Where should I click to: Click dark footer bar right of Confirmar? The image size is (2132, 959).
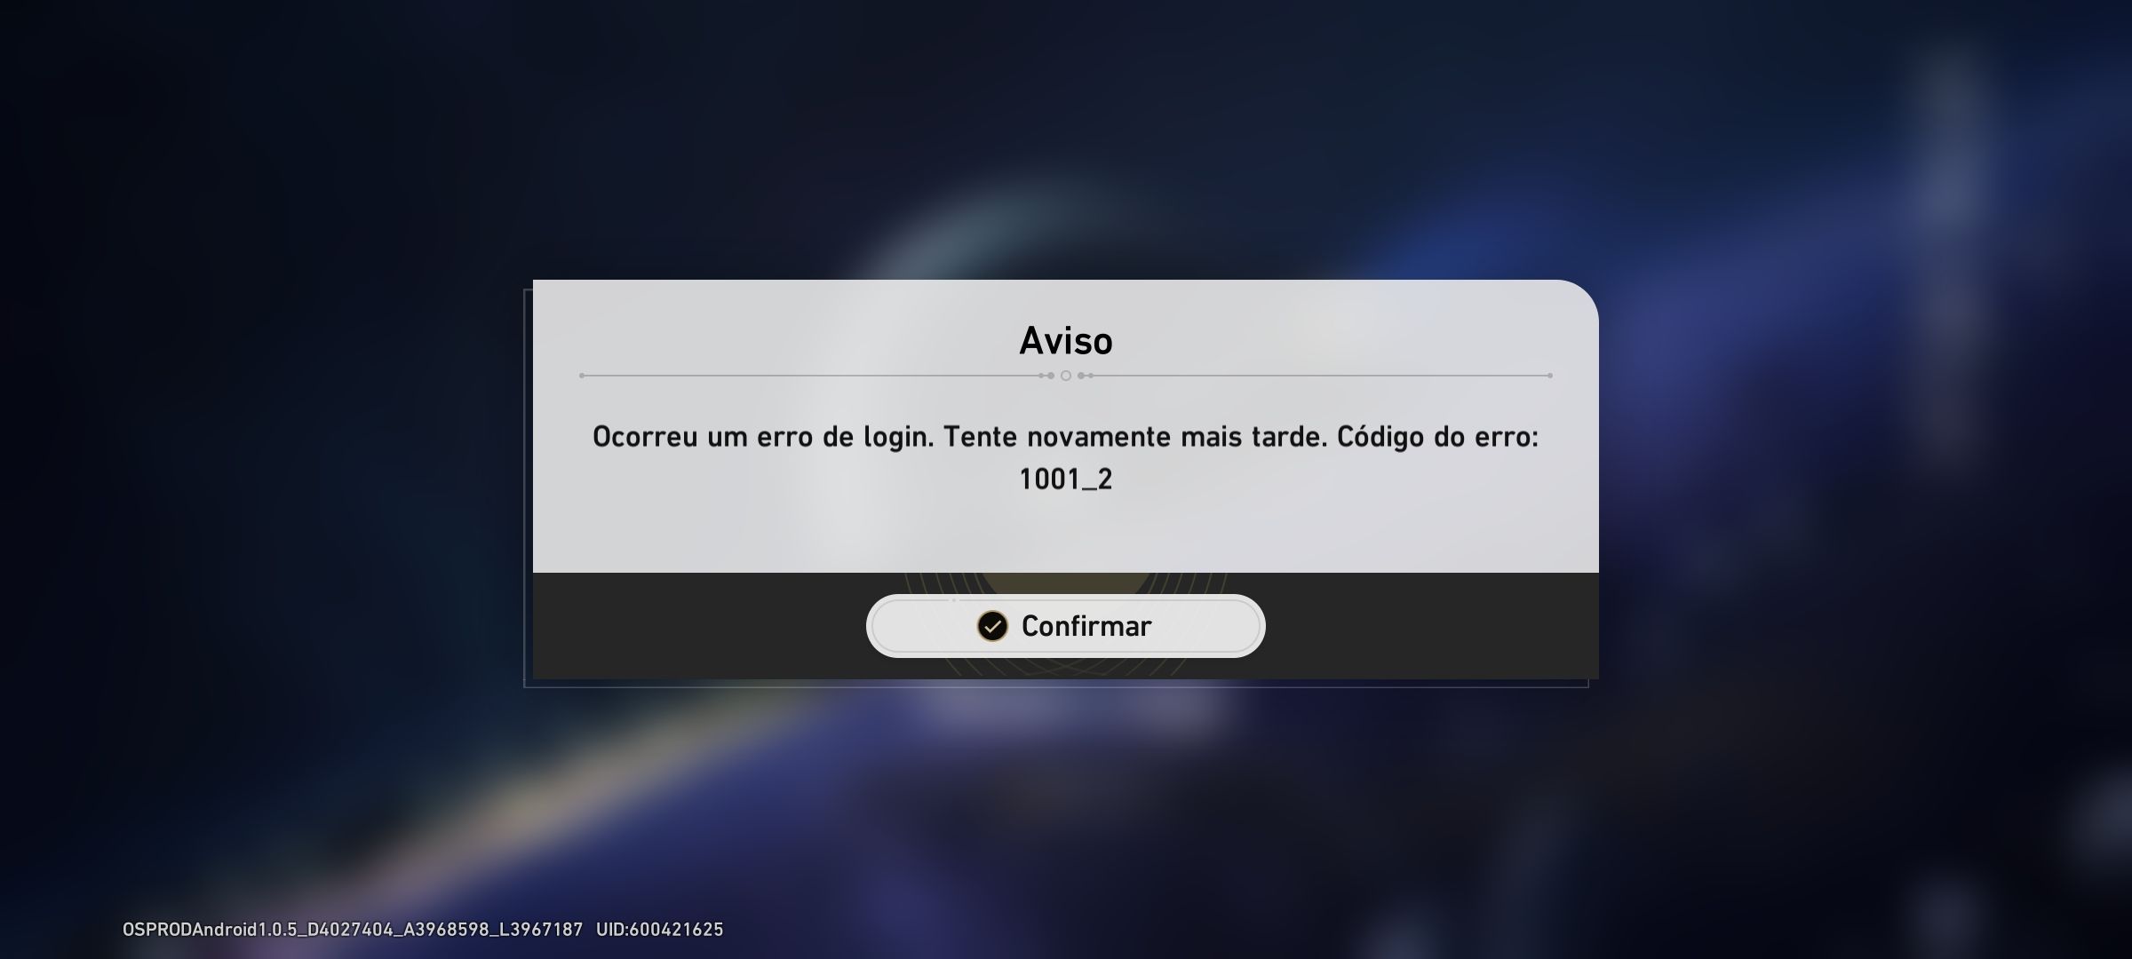tap(1432, 626)
